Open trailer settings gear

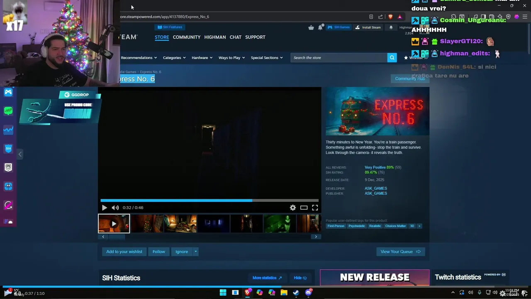(x=293, y=208)
